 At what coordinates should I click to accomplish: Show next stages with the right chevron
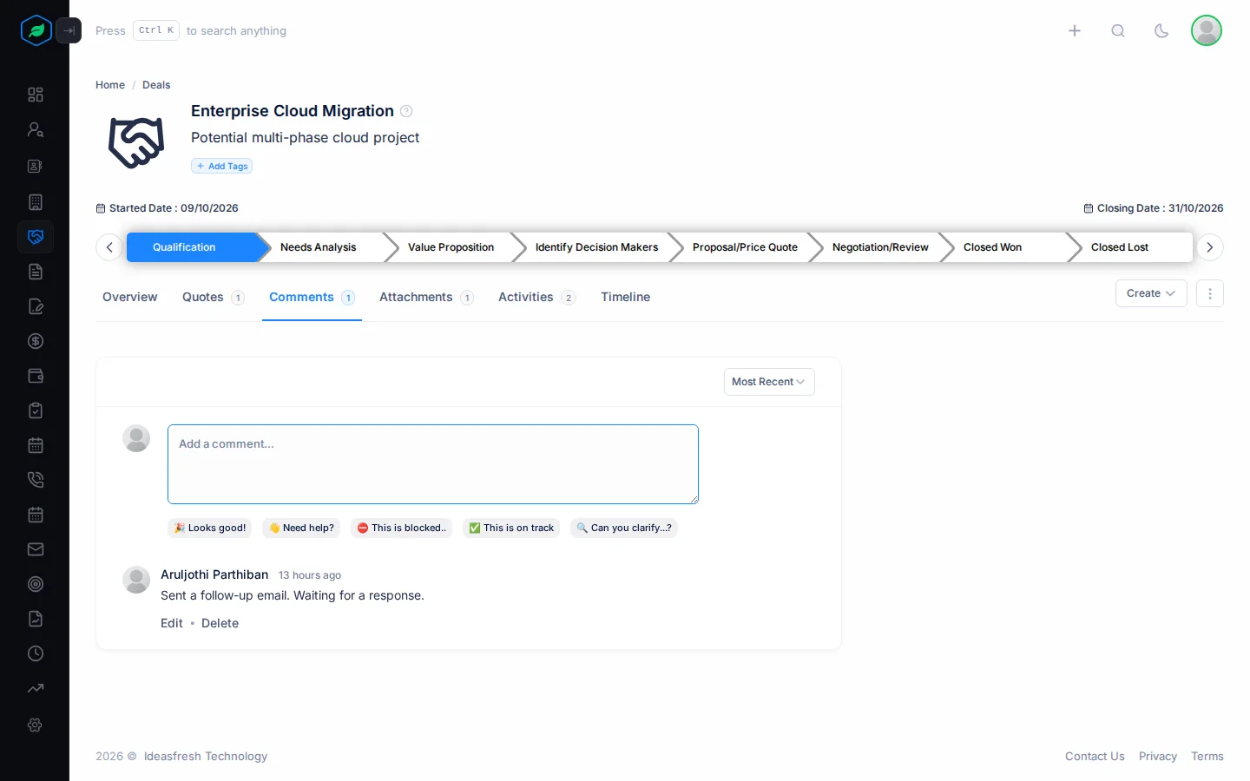pyautogui.click(x=1210, y=247)
